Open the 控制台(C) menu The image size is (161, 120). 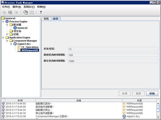point(29,7)
